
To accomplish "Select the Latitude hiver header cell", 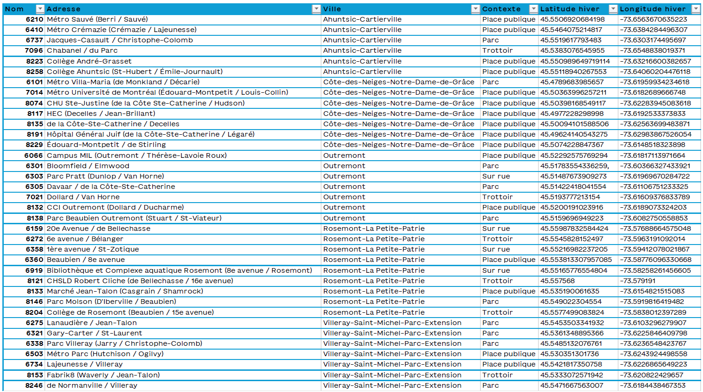I will (578, 9).
